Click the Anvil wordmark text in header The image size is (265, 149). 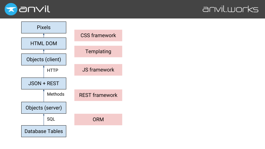[35, 9]
